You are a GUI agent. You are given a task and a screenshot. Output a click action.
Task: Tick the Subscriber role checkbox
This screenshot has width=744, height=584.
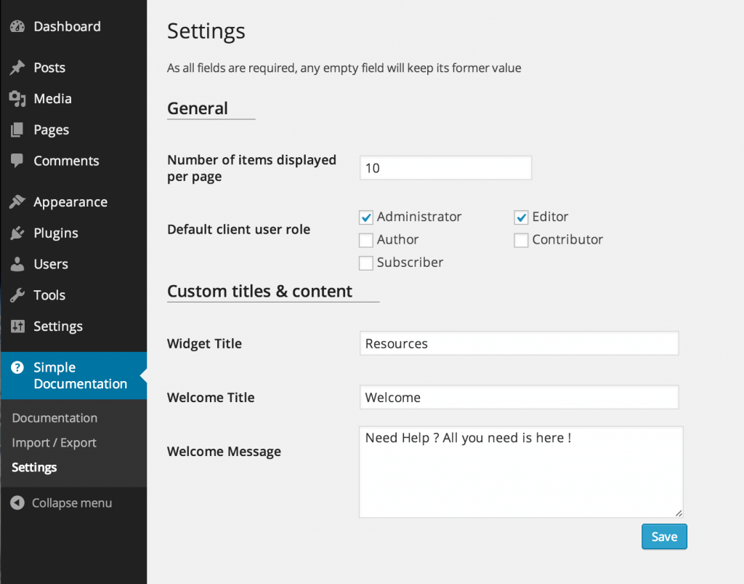[366, 263]
